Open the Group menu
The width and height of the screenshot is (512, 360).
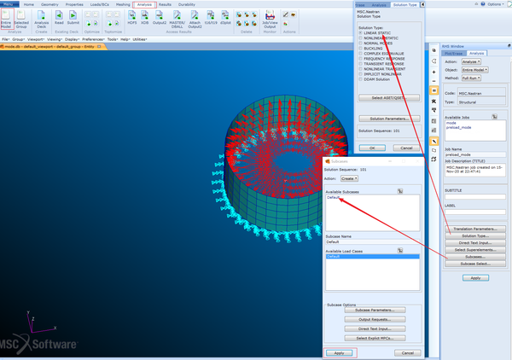pyautogui.click(x=18, y=39)
